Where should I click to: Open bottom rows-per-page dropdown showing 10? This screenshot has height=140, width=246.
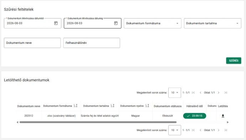click(175, 130)
